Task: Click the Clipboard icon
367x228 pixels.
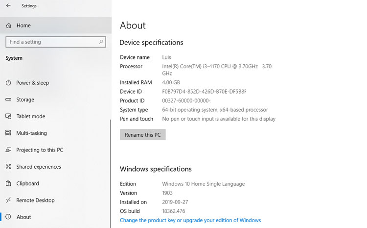Action: click(8, 183)
